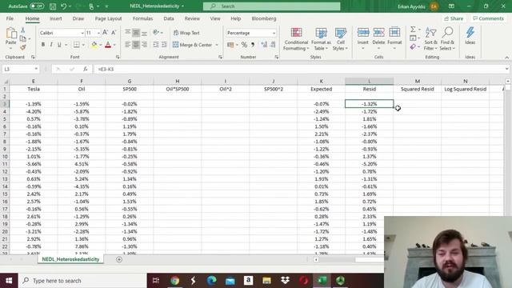Screen dimensions: 512x288
Task: Apply Comma Style icon
Action: tap(253, 45)
